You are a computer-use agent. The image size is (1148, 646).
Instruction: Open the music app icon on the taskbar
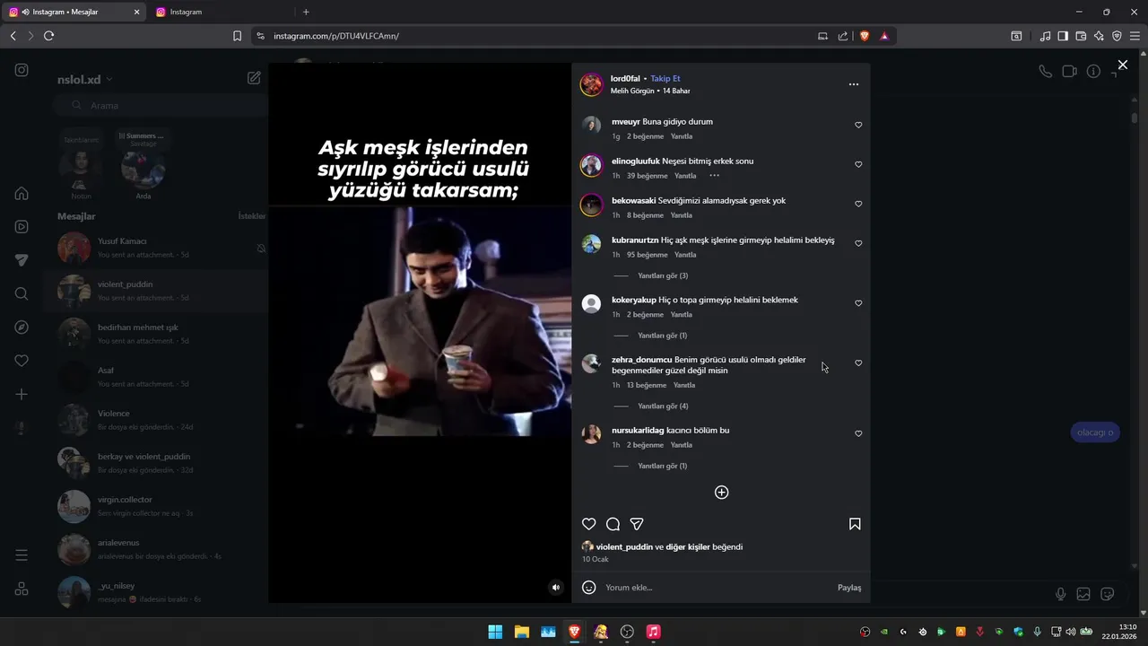[653, 632]
